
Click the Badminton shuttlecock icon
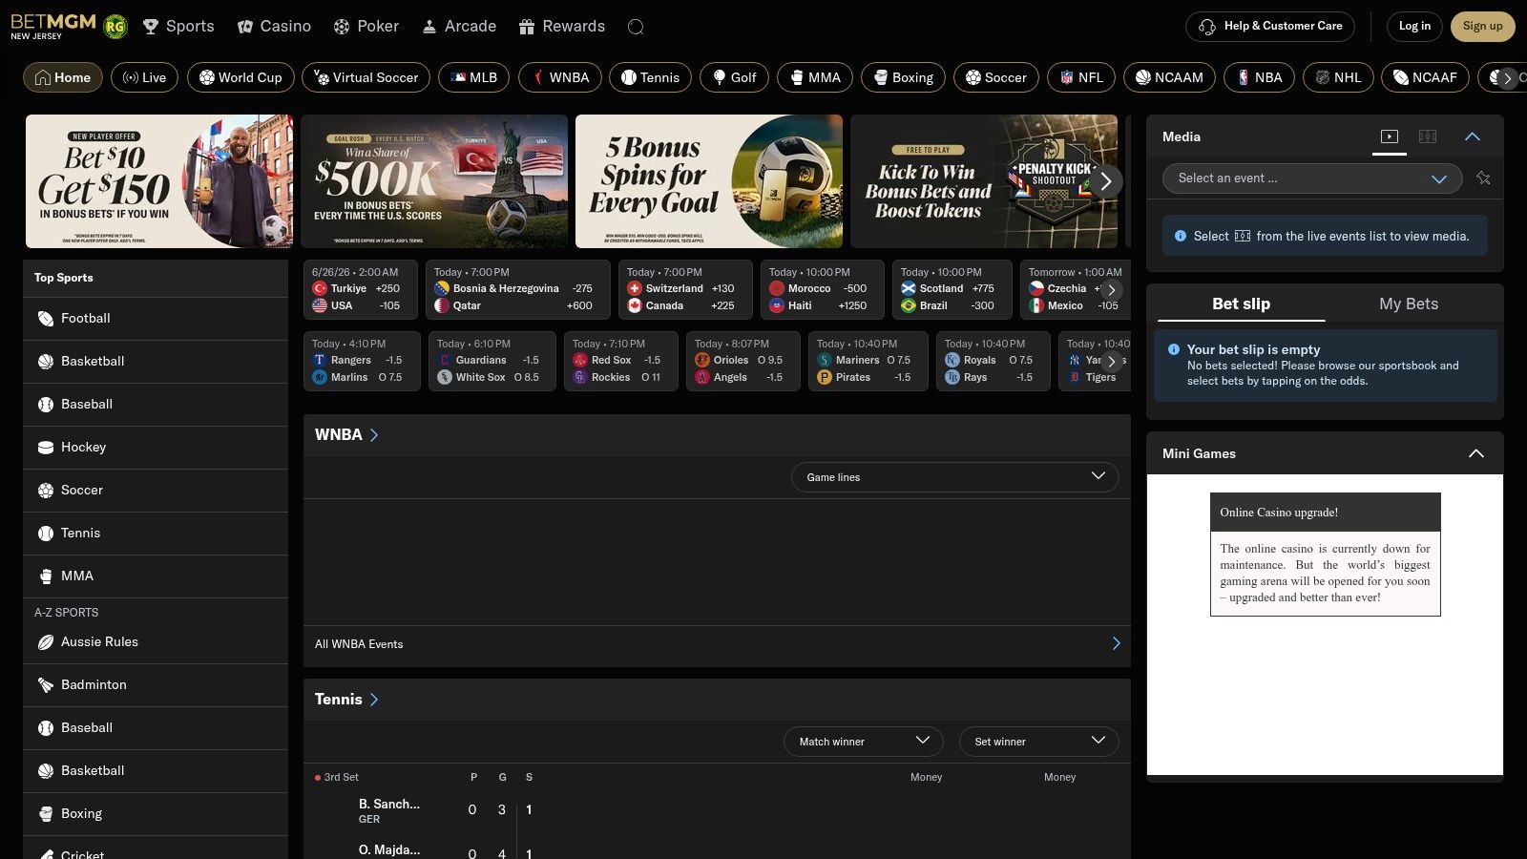point(46,685)
